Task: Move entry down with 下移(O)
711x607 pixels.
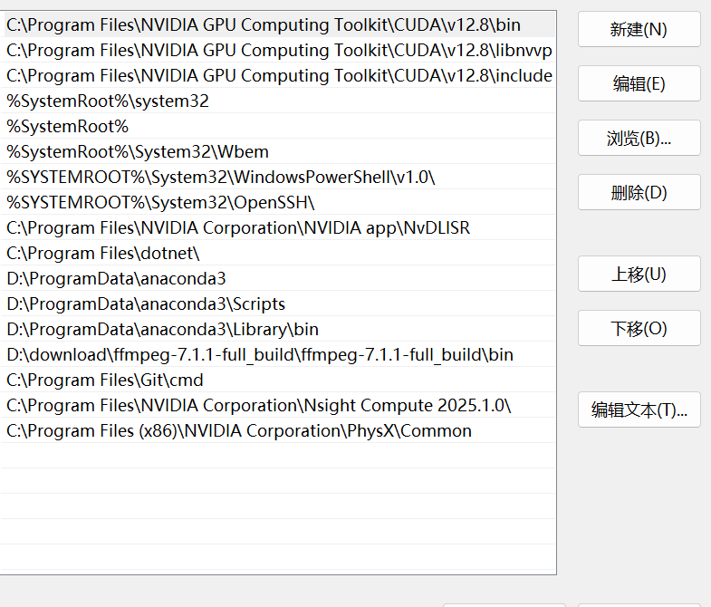Action: pyautogui.click(x=639, y=329)
